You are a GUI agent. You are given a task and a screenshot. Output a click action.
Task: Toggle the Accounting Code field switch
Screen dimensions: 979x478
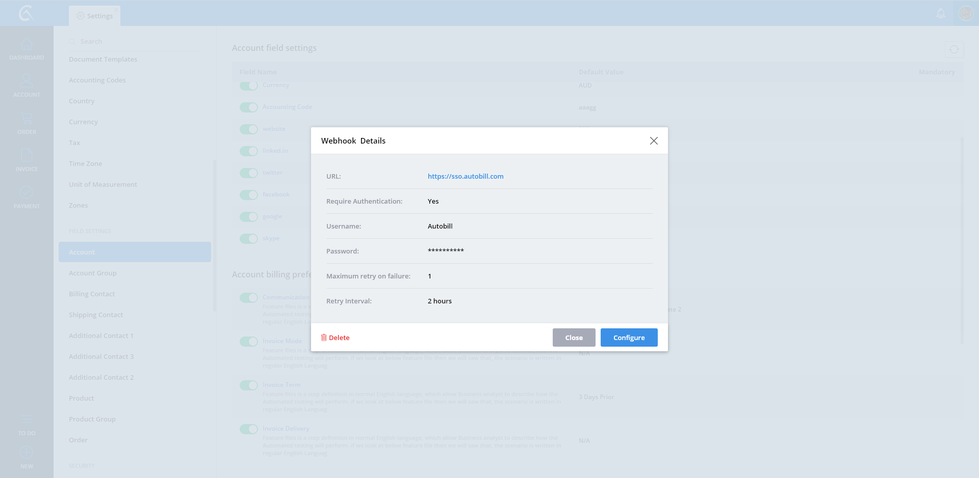pyautogui.click(x=249, y=107)
